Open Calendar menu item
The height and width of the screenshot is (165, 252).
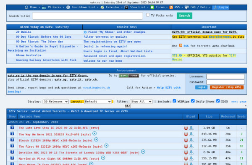[x=113, y=7]
